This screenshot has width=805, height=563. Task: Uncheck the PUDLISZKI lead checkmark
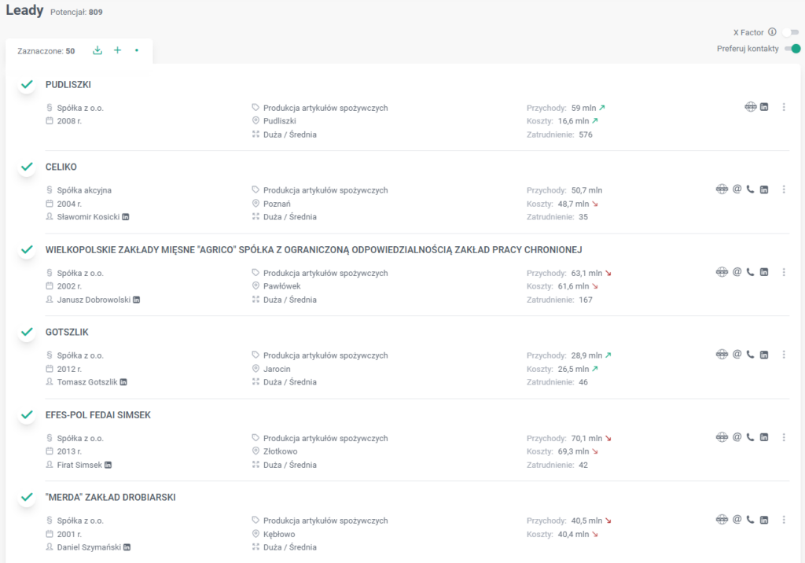[x=27, y=84]
